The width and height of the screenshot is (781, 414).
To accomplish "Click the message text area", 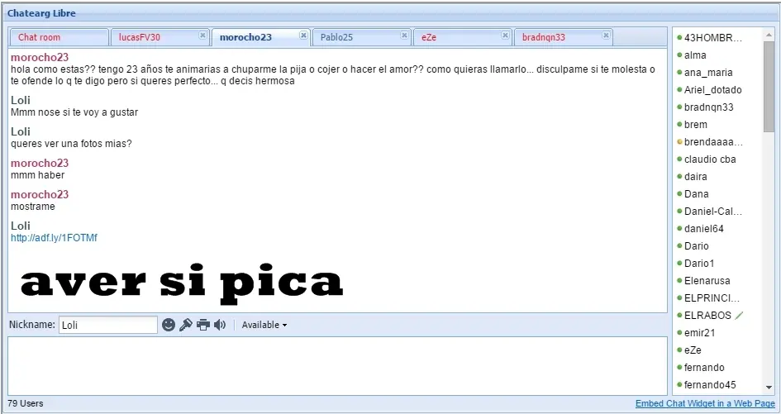I will coord(337,366).
